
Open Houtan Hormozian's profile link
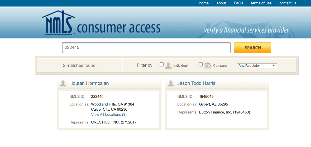point(89,83)
